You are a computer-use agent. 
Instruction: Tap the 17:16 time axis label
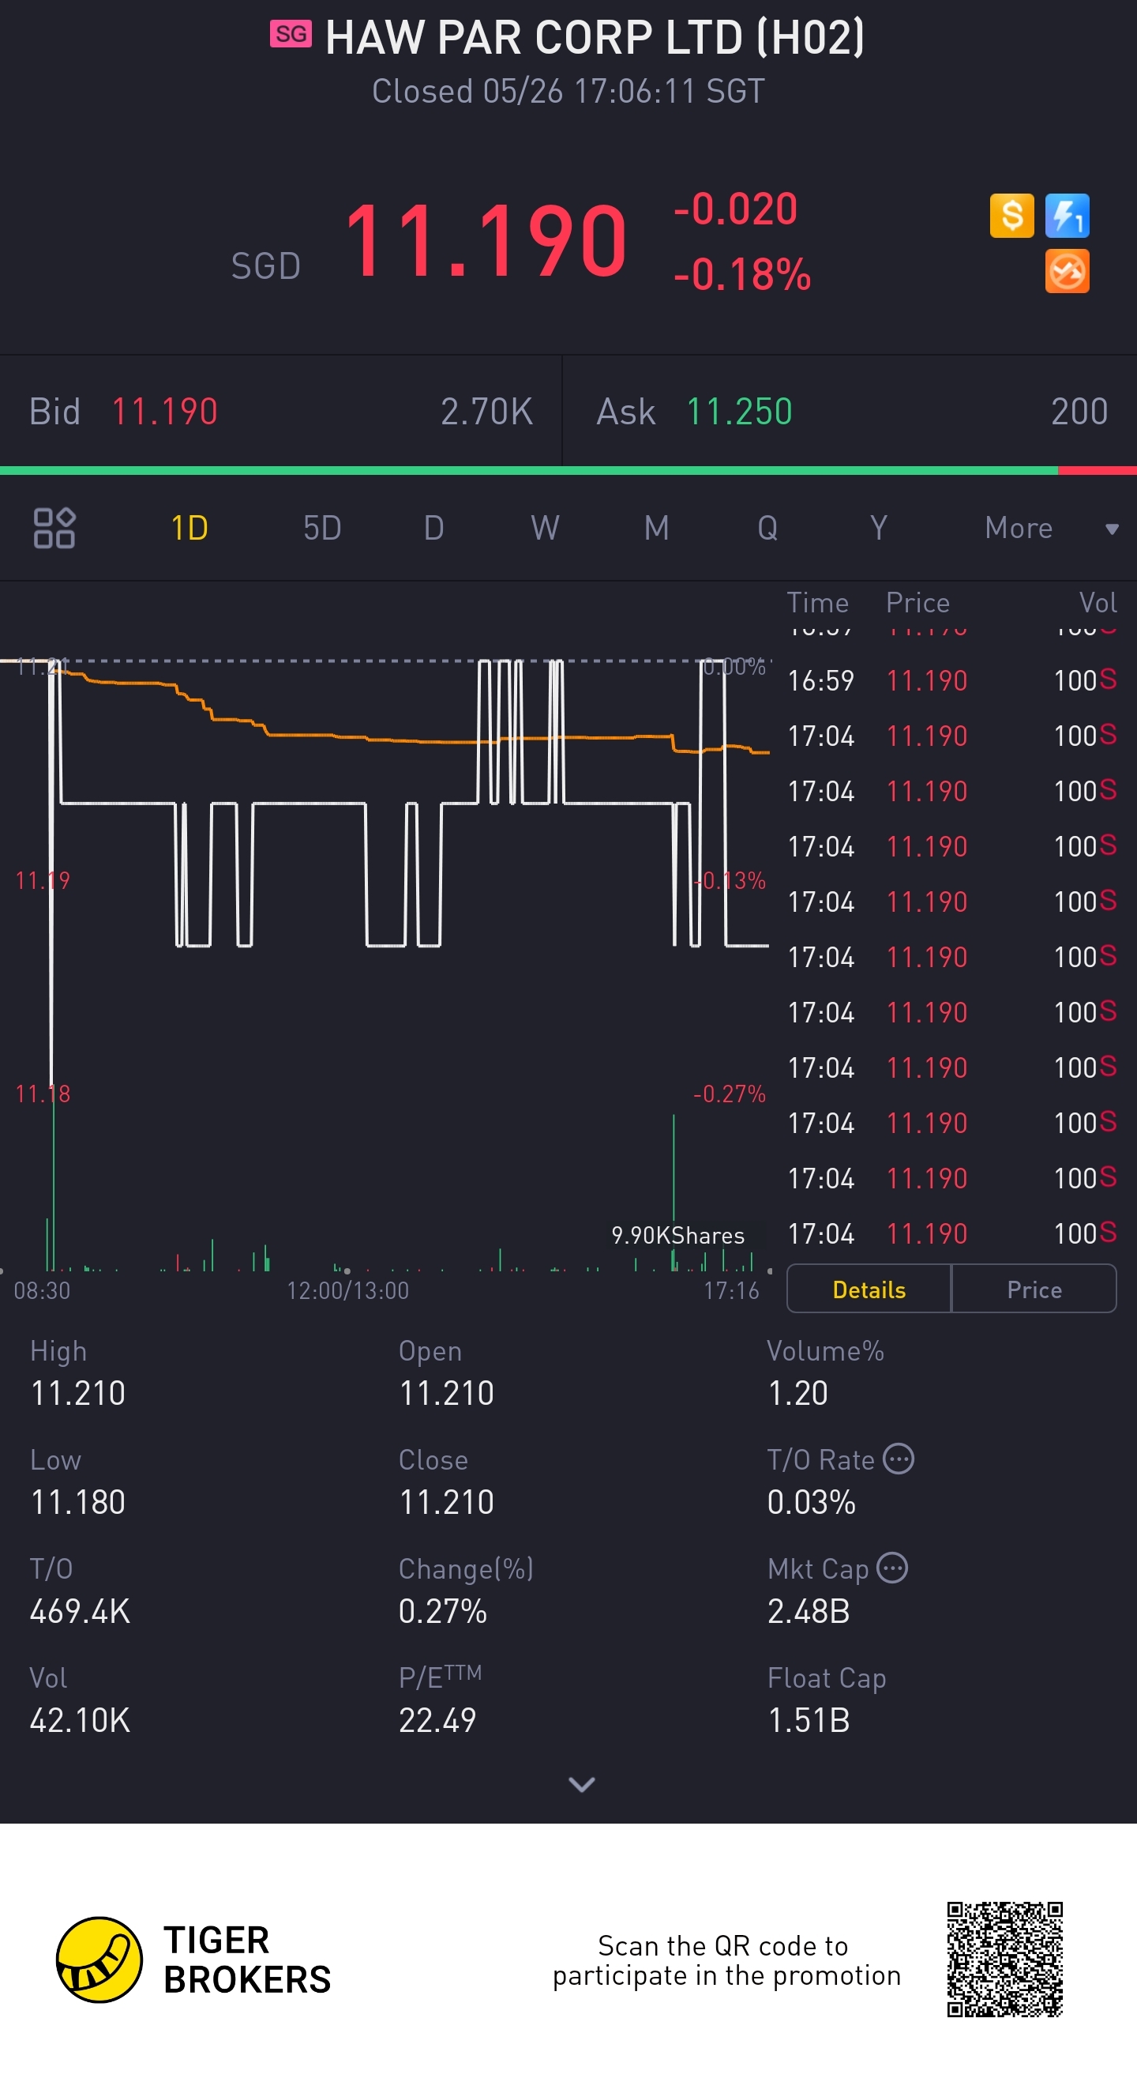click(x=731, y=1290)
